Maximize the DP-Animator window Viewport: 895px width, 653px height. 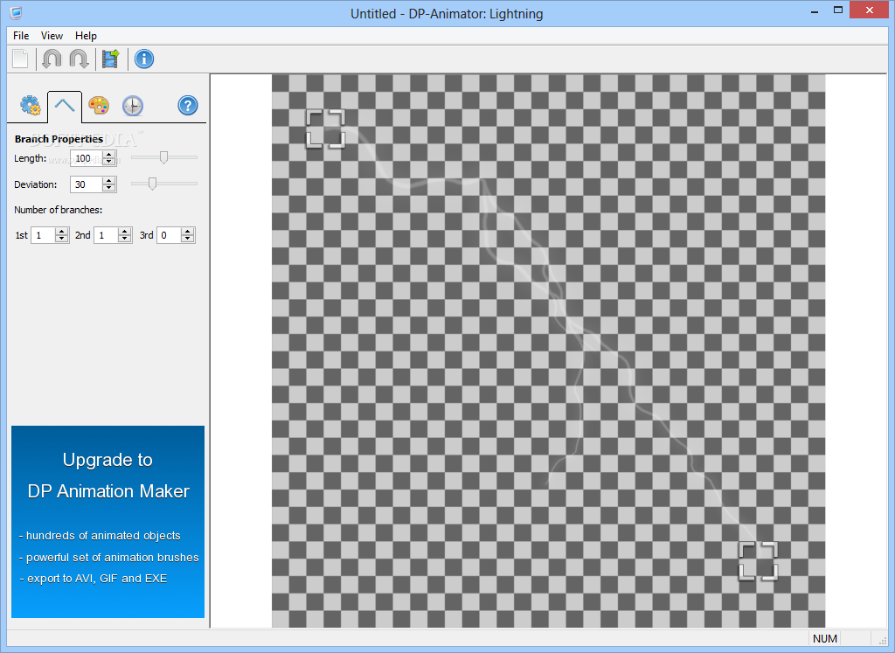point(838,10)
